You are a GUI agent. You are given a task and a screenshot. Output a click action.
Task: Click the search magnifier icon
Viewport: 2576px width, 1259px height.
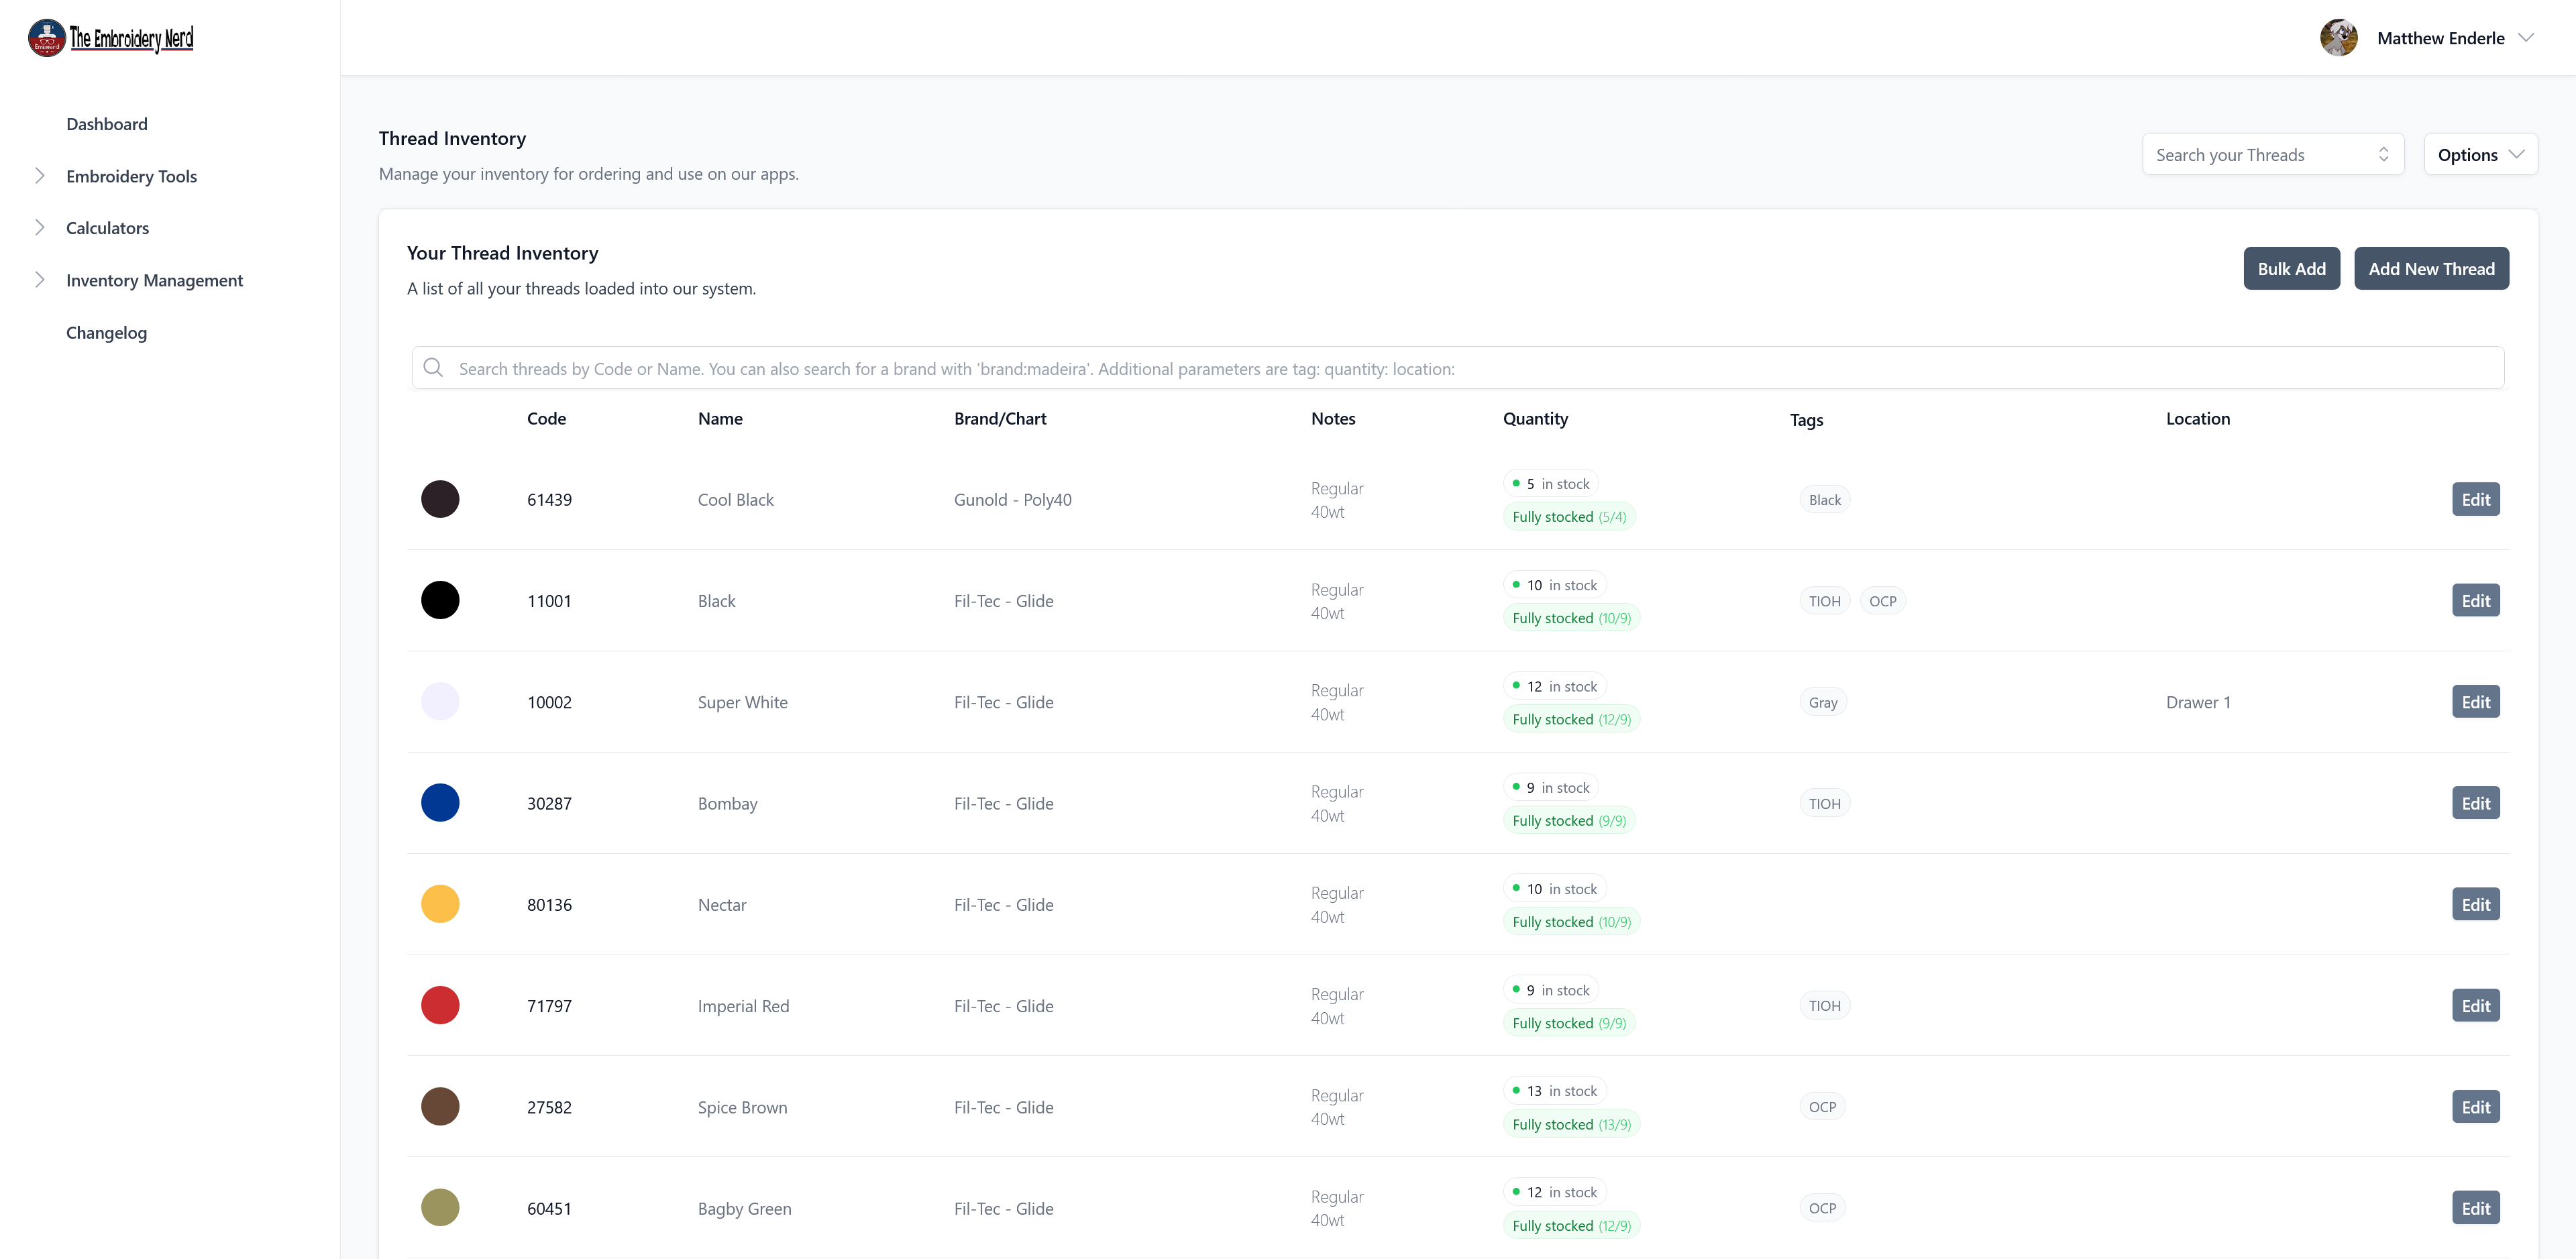tap(433, 368)
